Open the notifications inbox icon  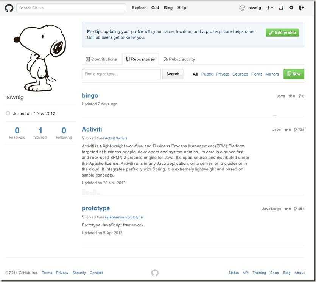click(x=281, y=8)
